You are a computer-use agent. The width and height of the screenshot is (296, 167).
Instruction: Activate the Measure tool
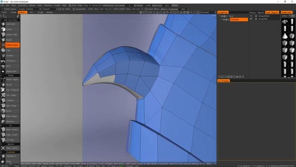tap(10, 122)
